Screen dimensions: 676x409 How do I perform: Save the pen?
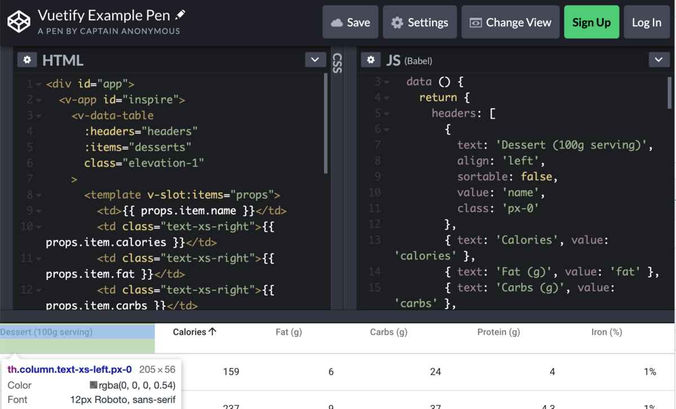[x=350, y=23]
